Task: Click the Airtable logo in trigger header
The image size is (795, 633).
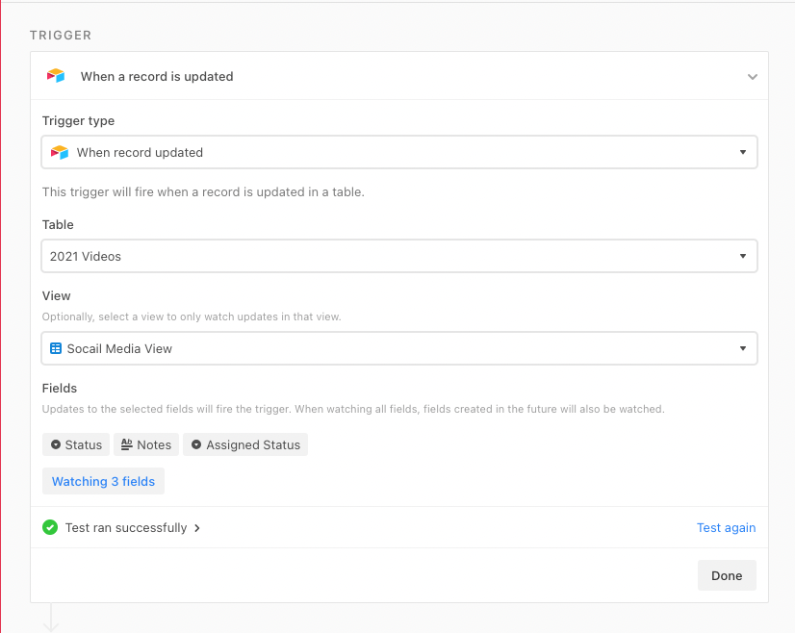Action: (56, 76)
